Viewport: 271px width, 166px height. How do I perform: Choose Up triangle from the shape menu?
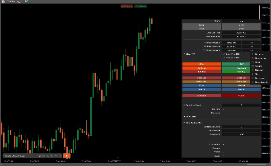(x=260, y=78)
